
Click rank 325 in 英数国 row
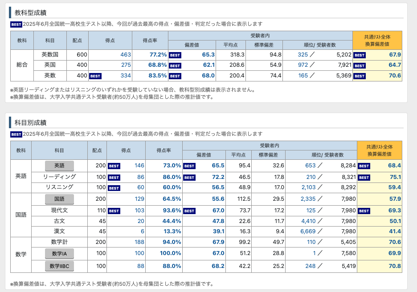(x=303, y=55)
